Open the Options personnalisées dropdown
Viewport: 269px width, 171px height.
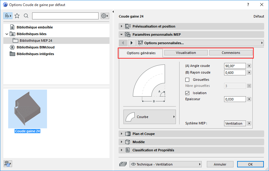200,43
